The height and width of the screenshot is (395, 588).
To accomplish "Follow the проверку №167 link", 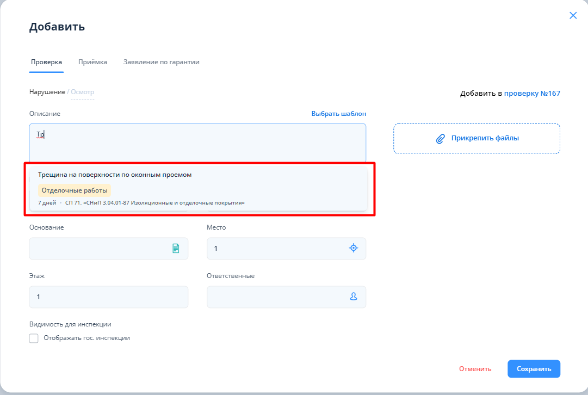I will point(531,94).
